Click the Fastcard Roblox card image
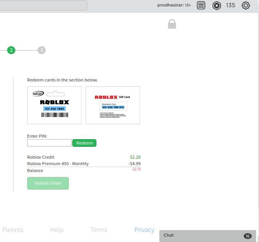Image resolution: width=259 pixels, height=242 pixels. 54,105
